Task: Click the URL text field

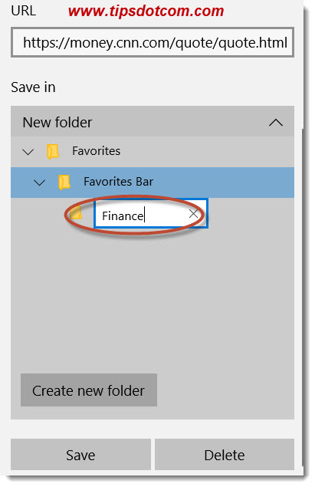Action: pos(153,42)
